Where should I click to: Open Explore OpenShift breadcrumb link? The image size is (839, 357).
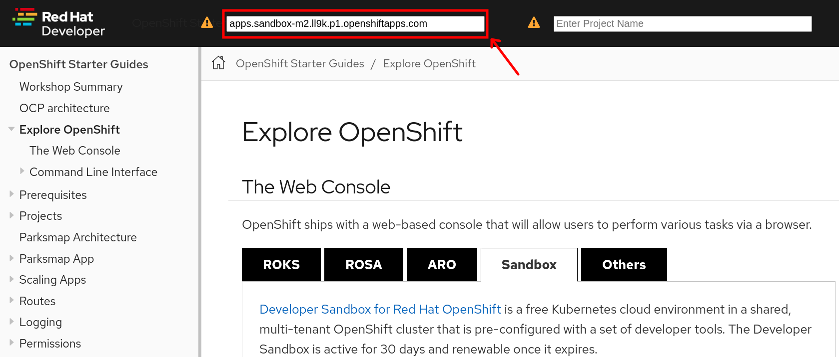coord(429,63)
